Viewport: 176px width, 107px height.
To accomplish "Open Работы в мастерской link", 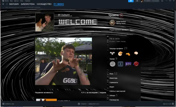I will [117, 91].
